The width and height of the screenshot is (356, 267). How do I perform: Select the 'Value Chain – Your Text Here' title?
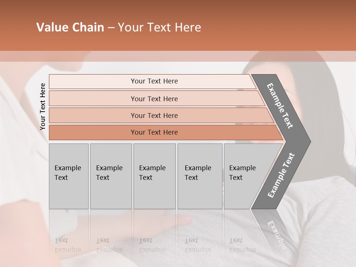pos(119,27)
